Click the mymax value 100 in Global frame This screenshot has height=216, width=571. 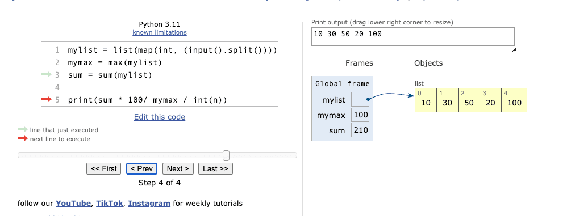(361, 115)
